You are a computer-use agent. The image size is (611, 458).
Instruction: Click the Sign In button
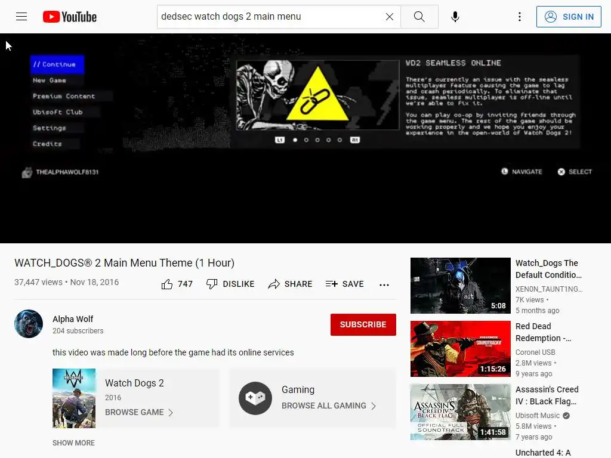[569, 17]
